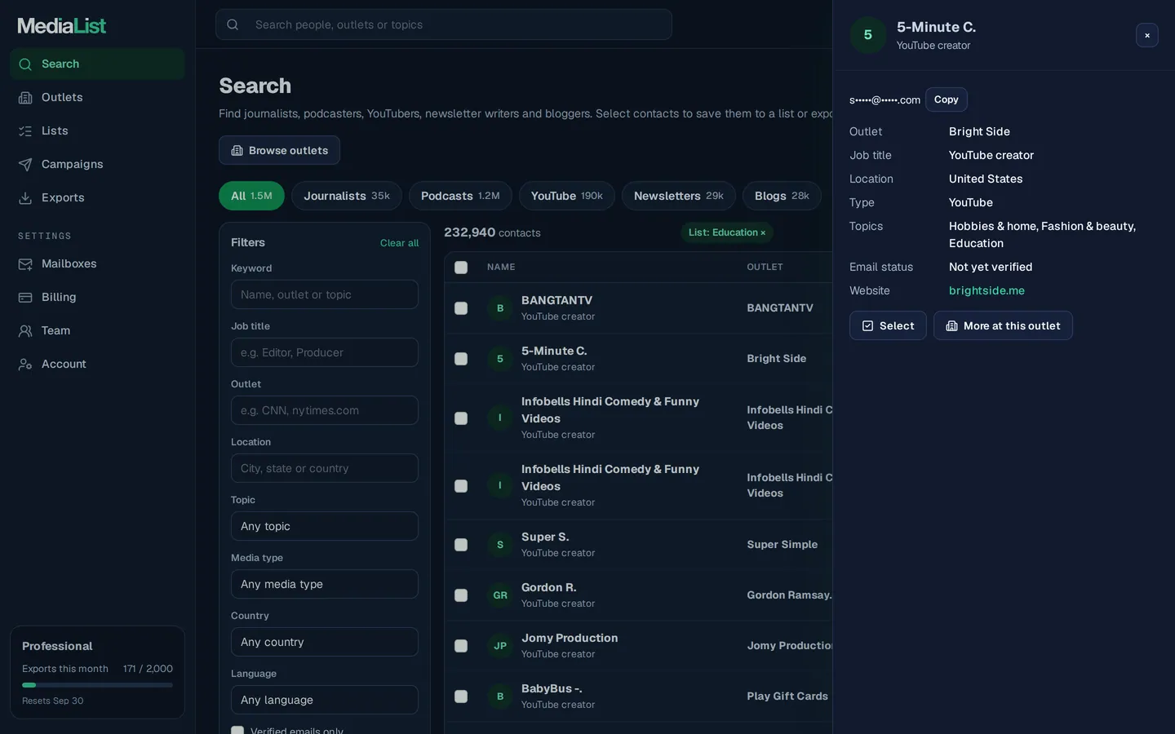Open Search in the sidebar
Viewport: 1175px width, 734px height.
tap(97, 64)
